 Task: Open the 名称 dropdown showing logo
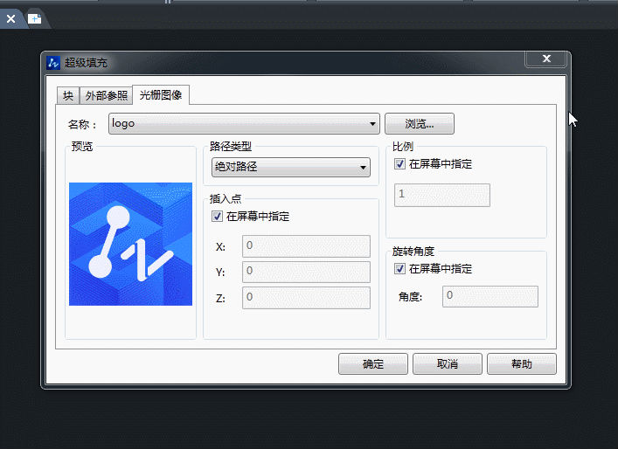pos(244,124)
